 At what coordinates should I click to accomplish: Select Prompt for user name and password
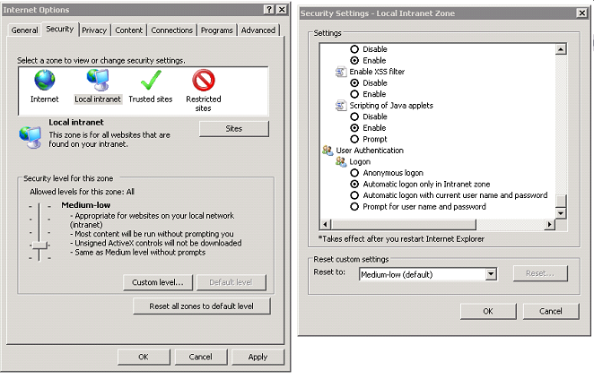tap(354, 207)
